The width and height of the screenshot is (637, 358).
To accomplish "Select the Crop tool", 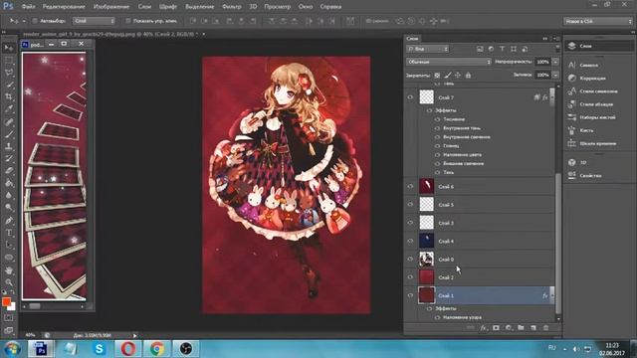I will pyautogui.click(x=9, y=97).
